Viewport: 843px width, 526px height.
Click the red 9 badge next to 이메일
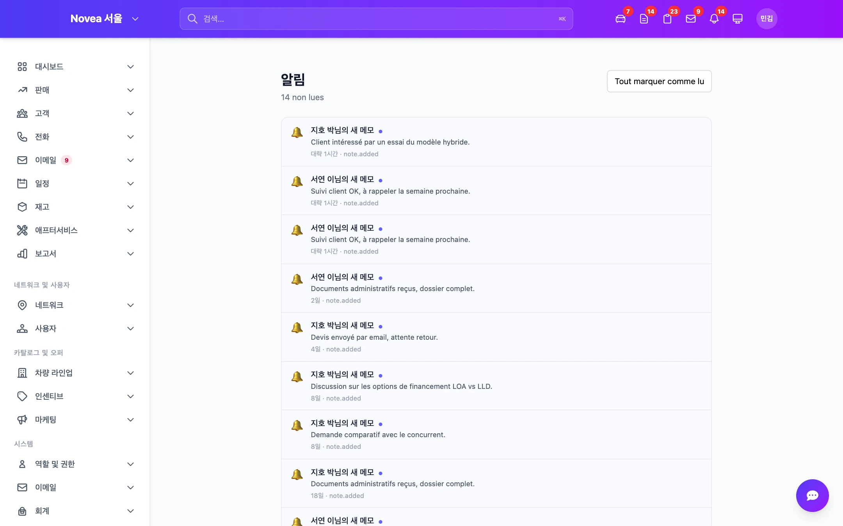pos(66,160)
